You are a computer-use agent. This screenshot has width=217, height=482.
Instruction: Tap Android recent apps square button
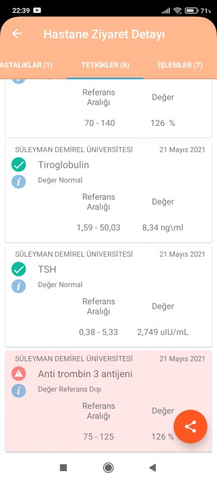pyautogui.click(x=63, y=467)
